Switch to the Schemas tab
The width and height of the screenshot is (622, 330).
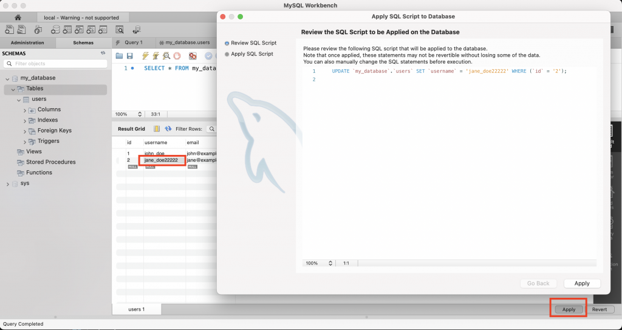coord(83,43)
